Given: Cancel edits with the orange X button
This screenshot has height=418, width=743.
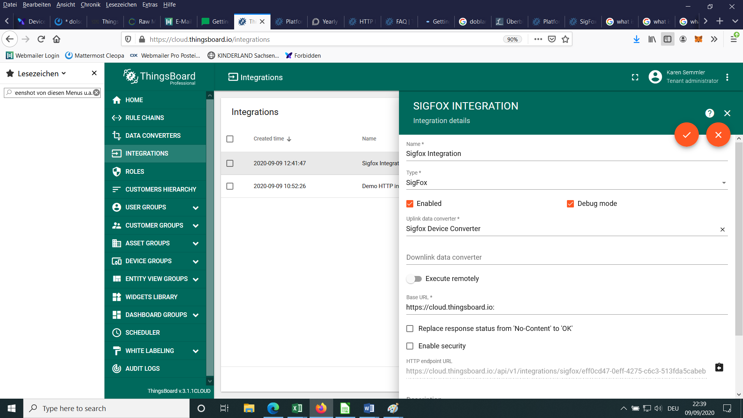Looking at the screenshot, I should [718, 135].
